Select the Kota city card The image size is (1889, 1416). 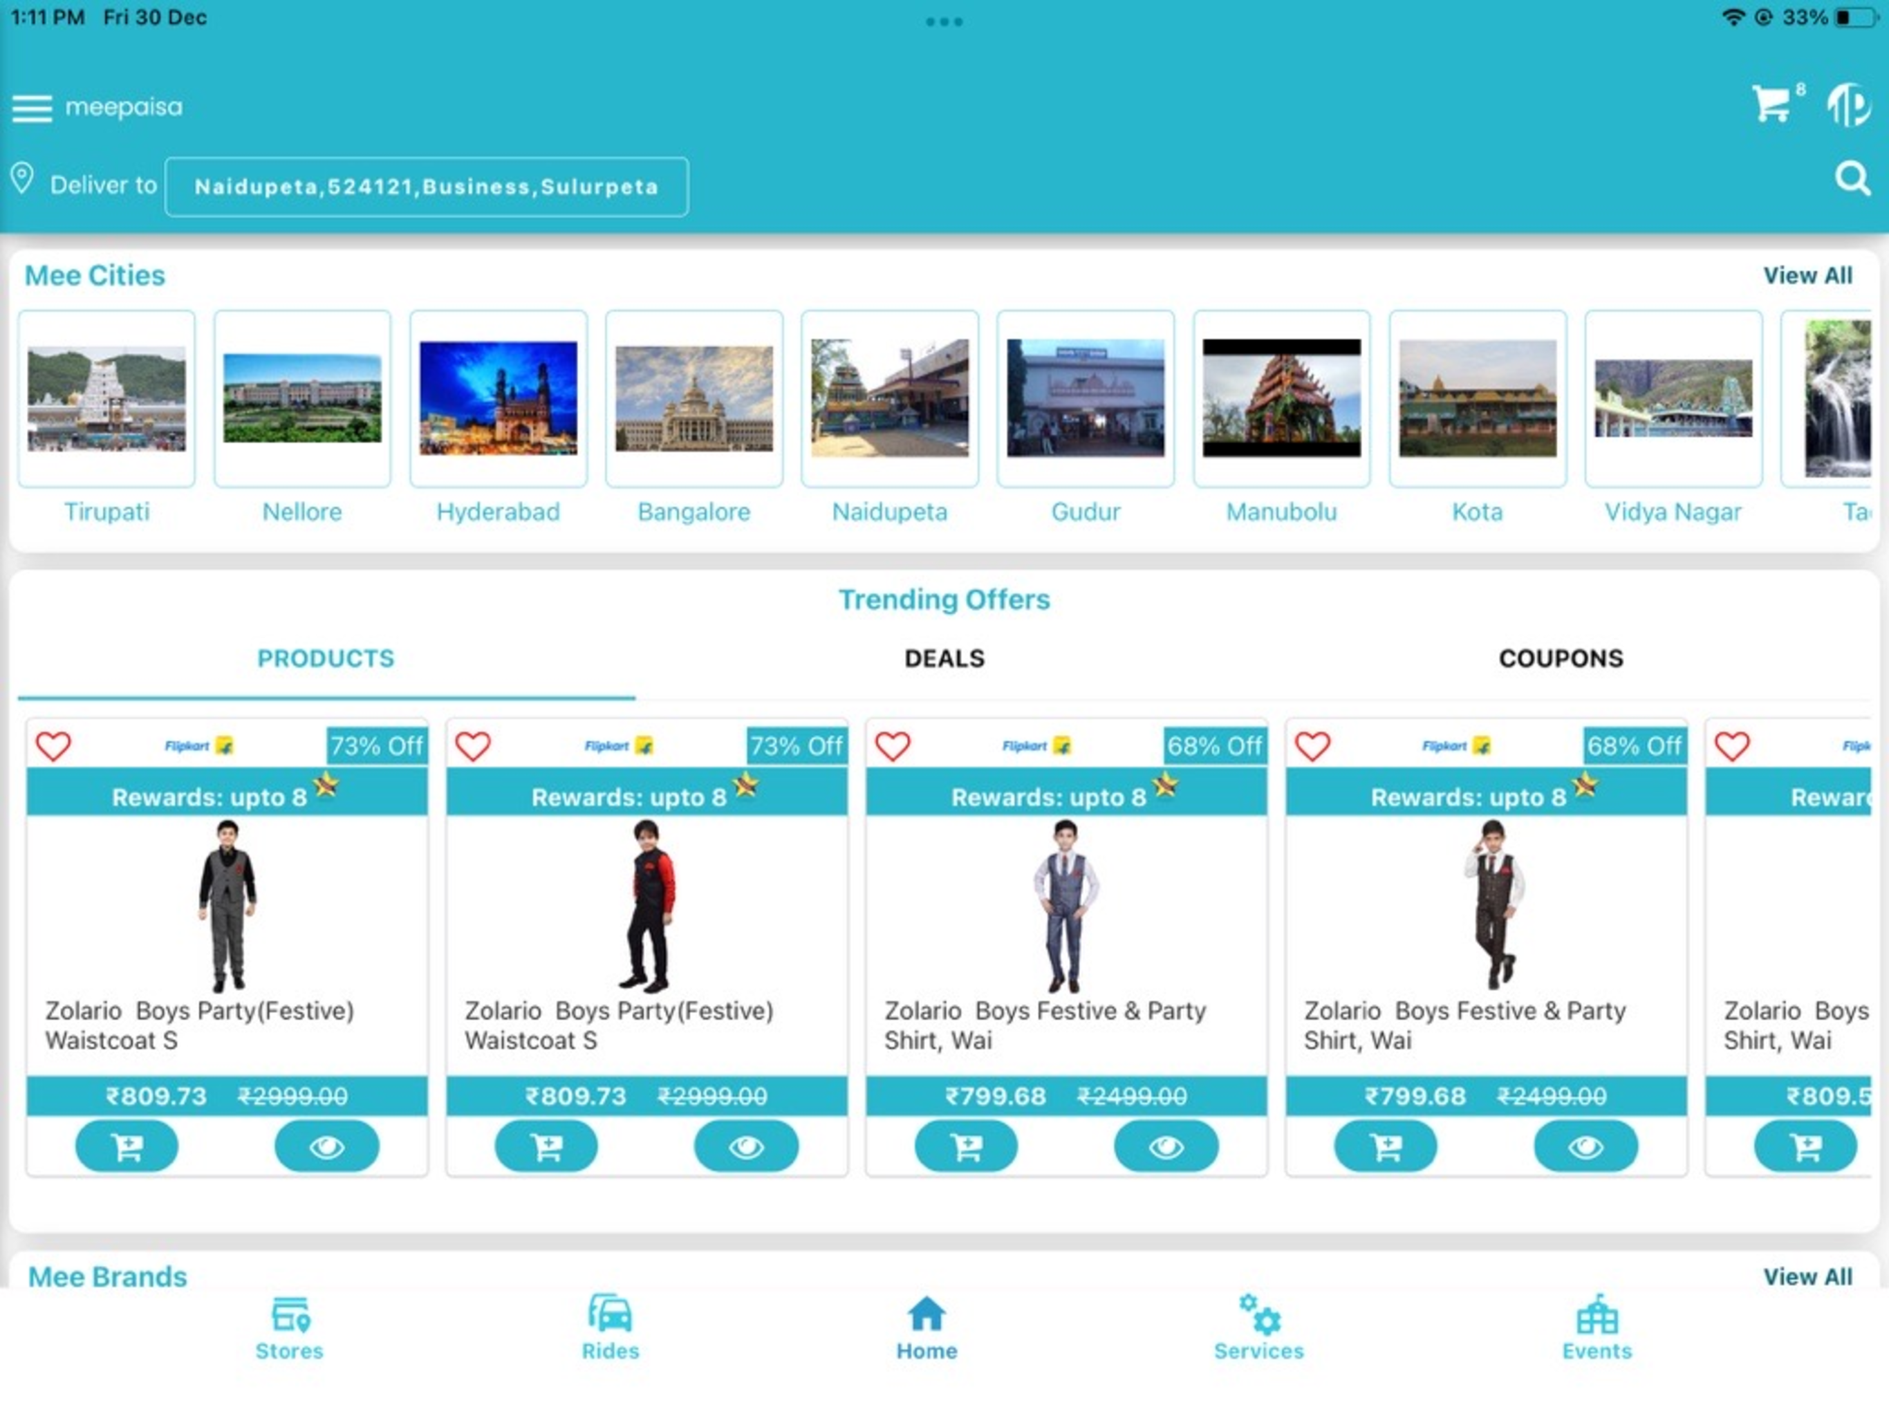point(1478,399)
